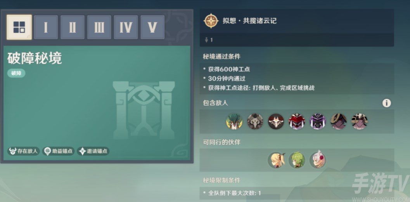Click the 存在敌人 tag
Screen dimensions: 410x202
pyautogui.click(x=24, y=151)
